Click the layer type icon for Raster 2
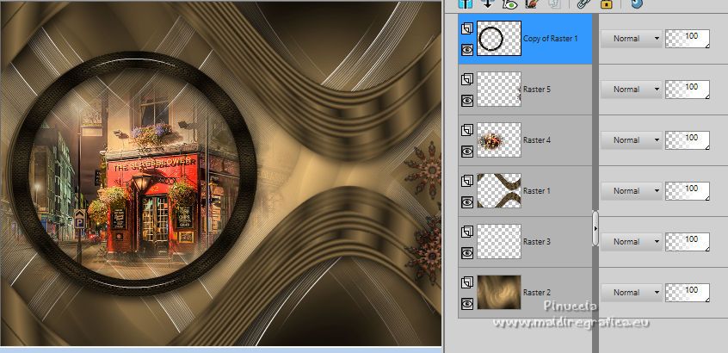The width and height of the screenshot is (728, 353). pos(467,282)
